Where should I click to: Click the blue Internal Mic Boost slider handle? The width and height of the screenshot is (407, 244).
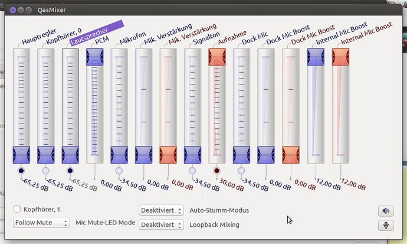[x=316, y=57]
